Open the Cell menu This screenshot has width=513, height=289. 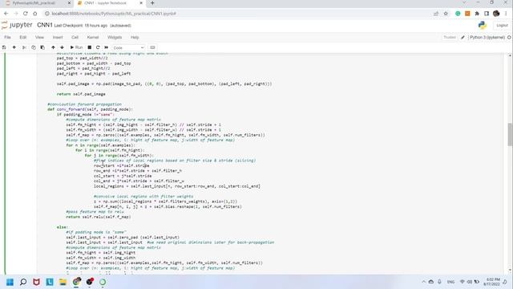(x=75, y=38)
